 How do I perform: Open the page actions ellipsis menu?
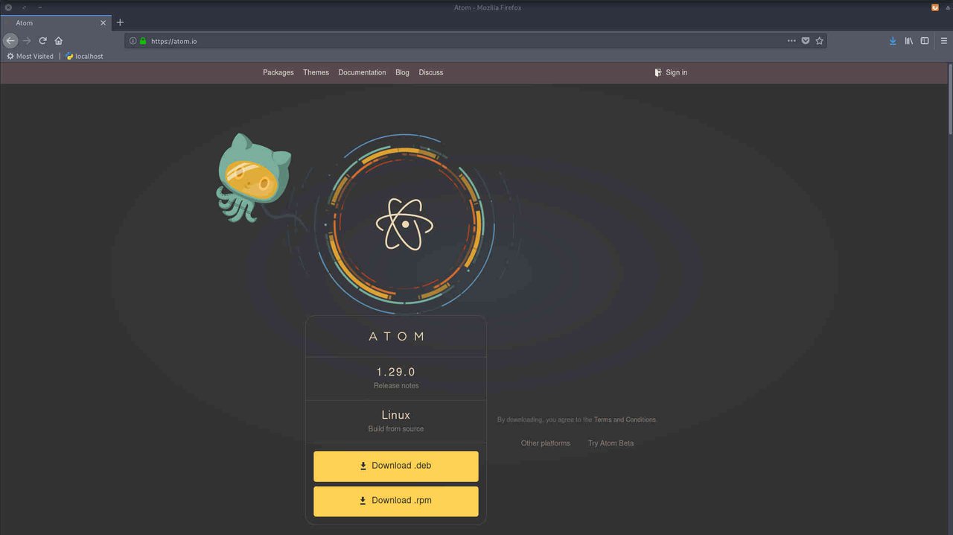click(791, 41)
